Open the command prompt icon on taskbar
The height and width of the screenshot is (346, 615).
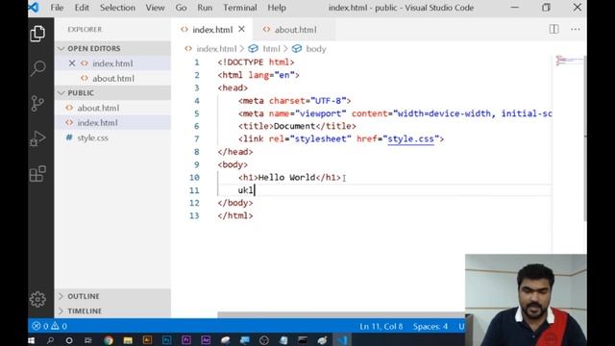[x=303, y=340]
